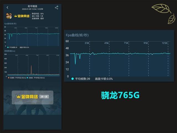Click the 加速前 平均时延:50(ms) legend text
177x133 pixels.
[18, 78]
